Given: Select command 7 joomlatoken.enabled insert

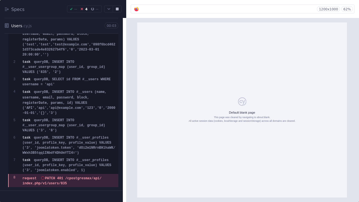Looking at the screenshot, I should pyautogui.click(x=63, y=165).
